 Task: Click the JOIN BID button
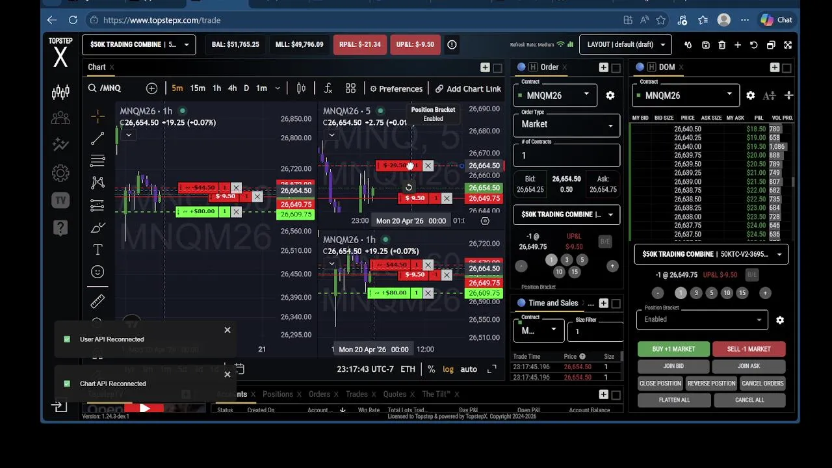(673, 367)
